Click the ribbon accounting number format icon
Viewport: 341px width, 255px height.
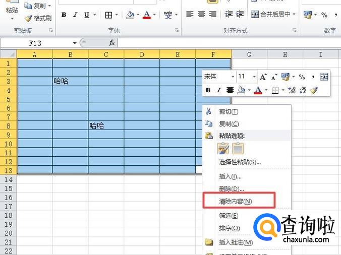click(x=308, y=15)
